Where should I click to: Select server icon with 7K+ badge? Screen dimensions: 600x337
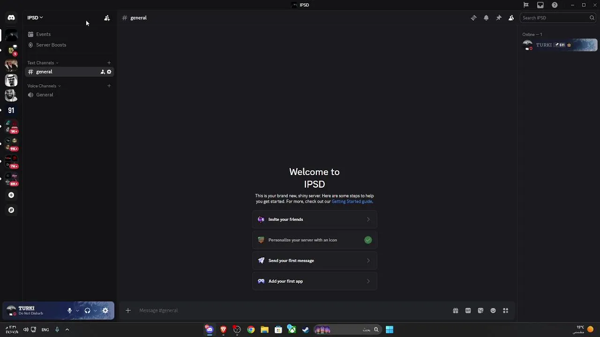coord(11,161)
